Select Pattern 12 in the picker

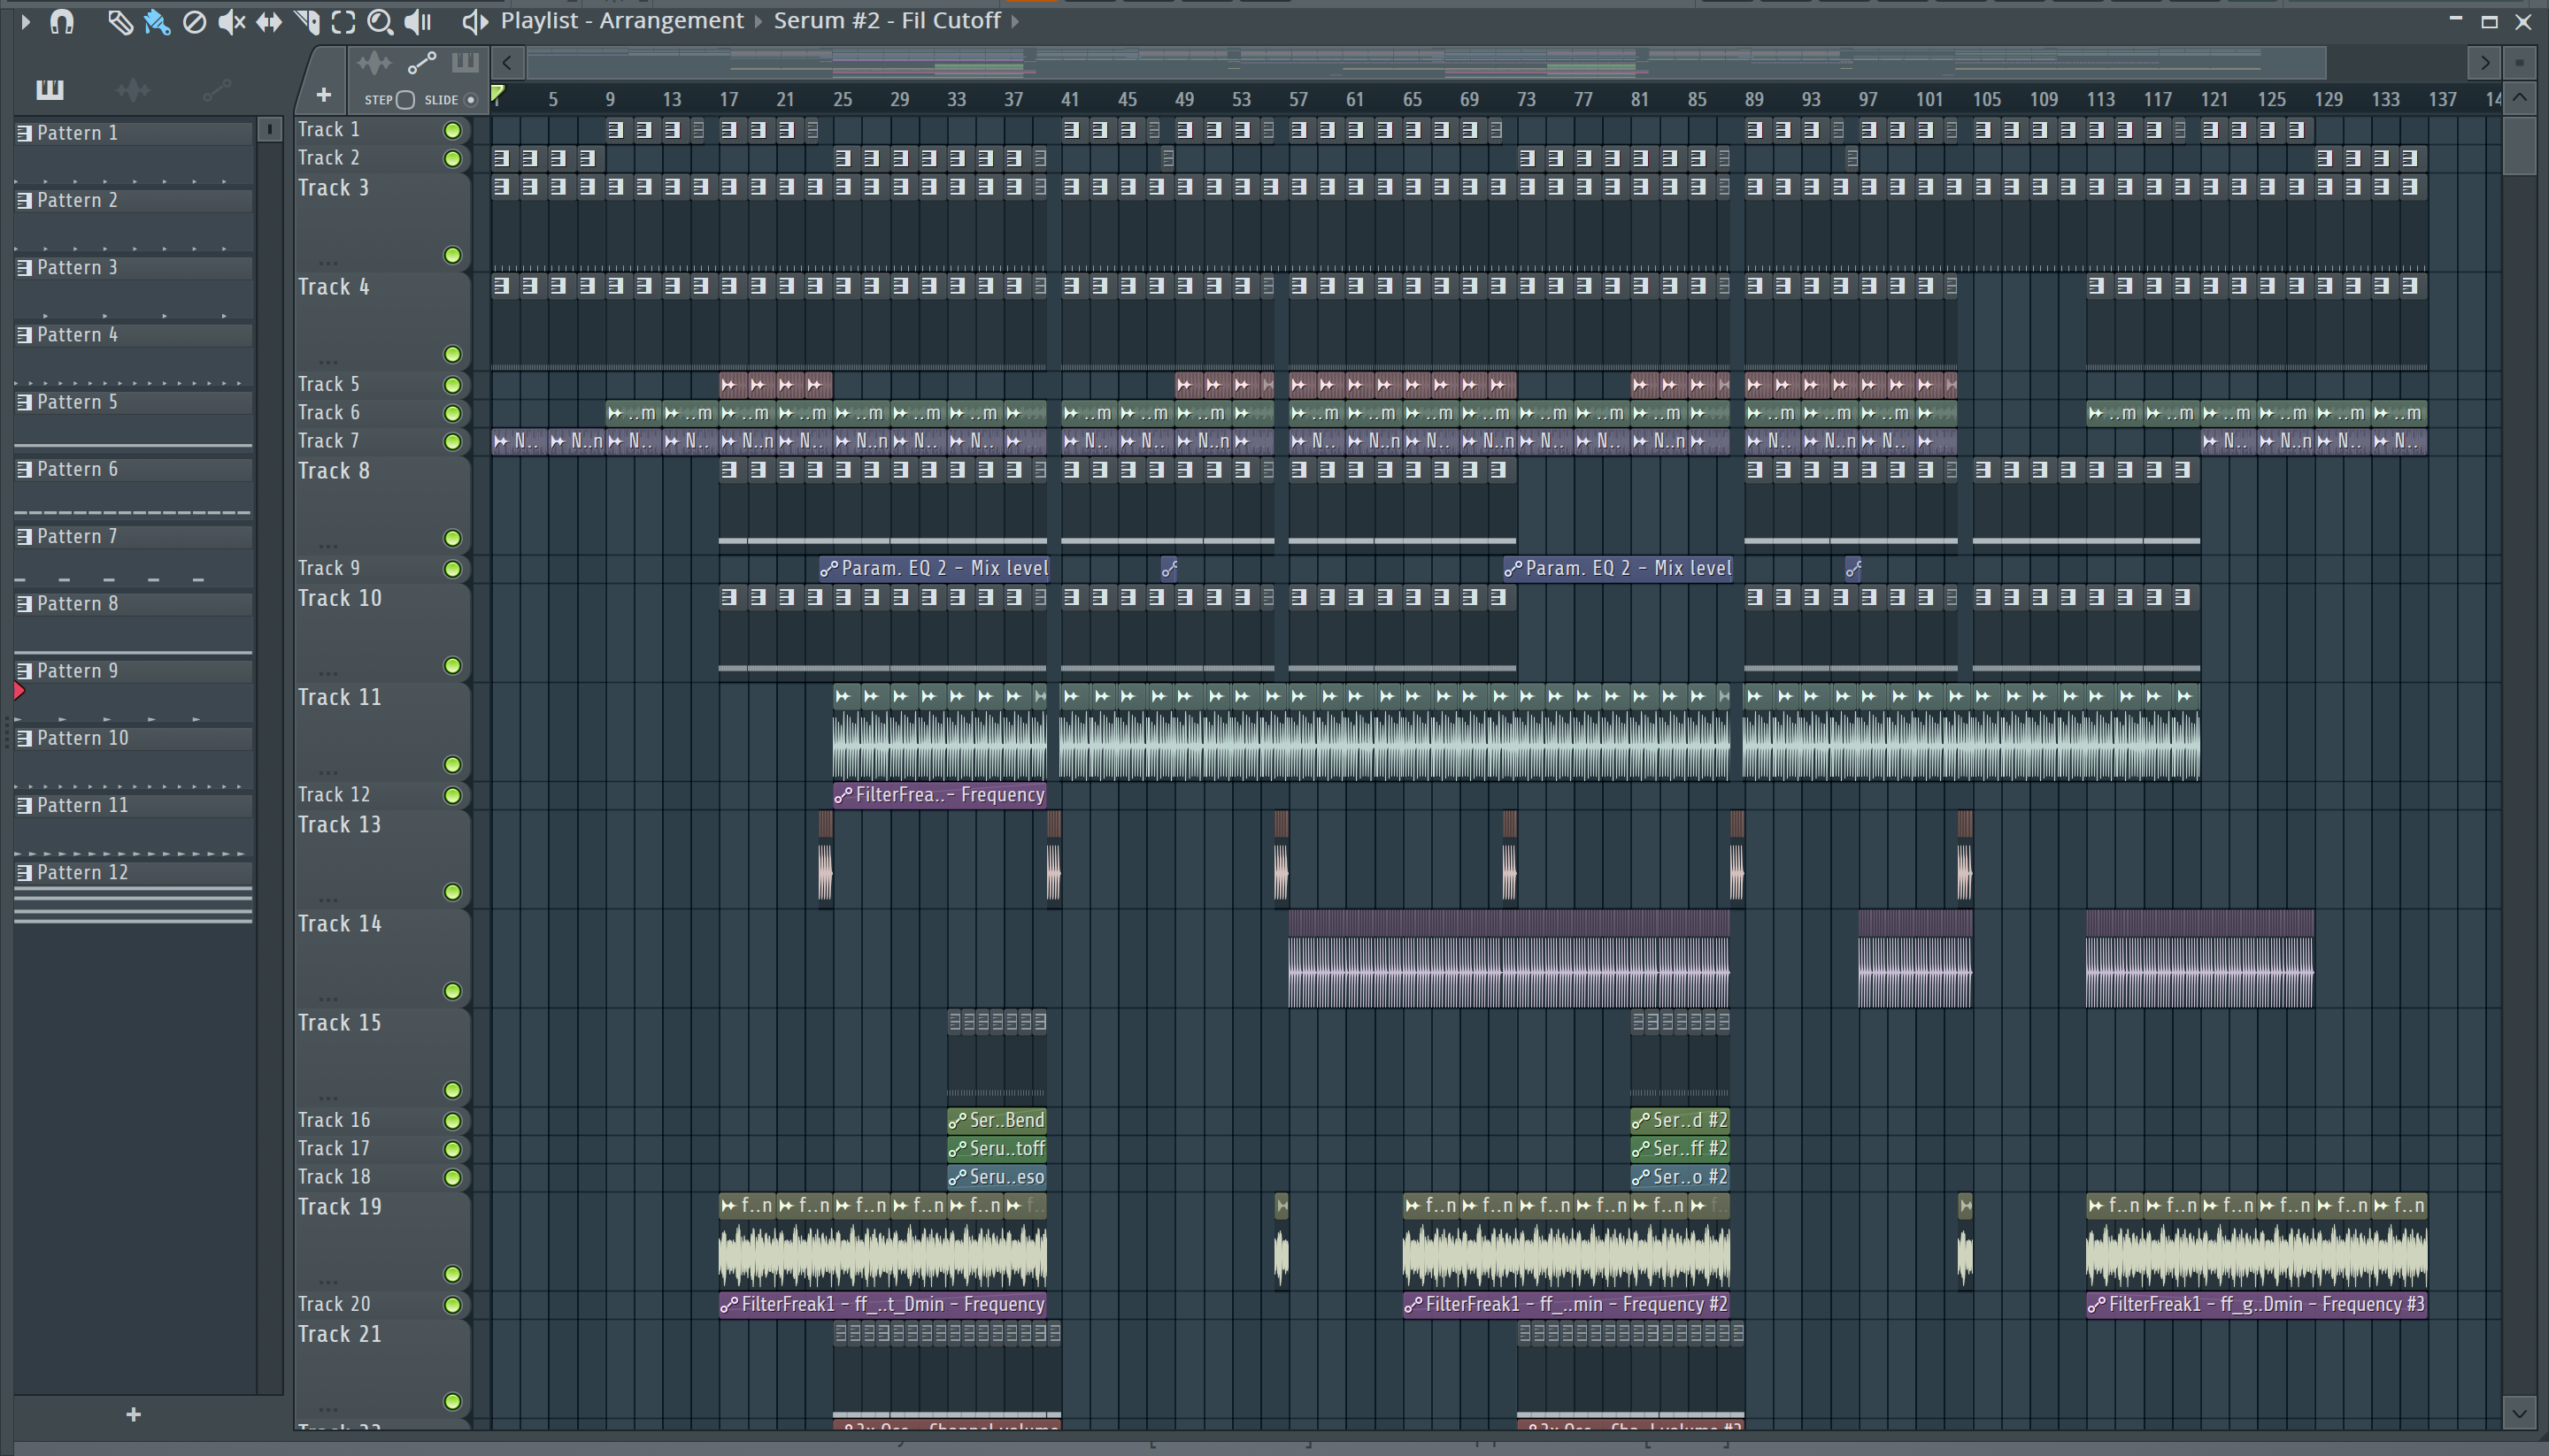click(133, 873)
